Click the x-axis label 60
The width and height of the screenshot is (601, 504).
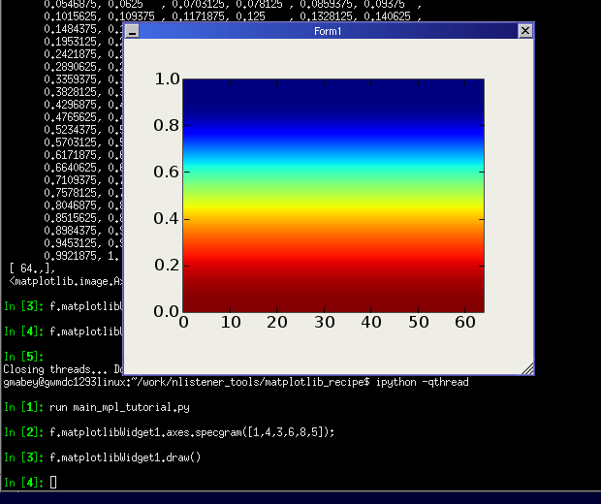tap(465, 323)
